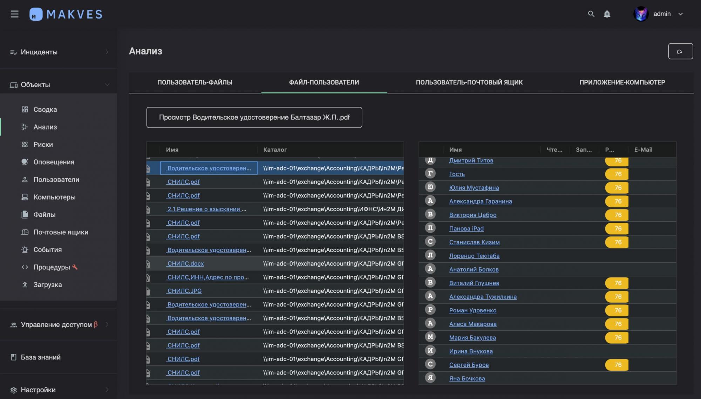This screenshot has width=701, height=399.
Task: Go to Почтовые ящики section
Action: coord(61,232)
